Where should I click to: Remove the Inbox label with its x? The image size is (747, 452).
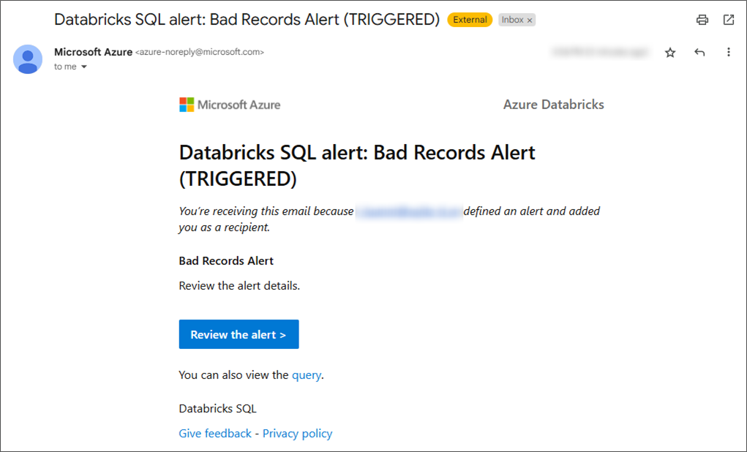(x=530, y=20)
